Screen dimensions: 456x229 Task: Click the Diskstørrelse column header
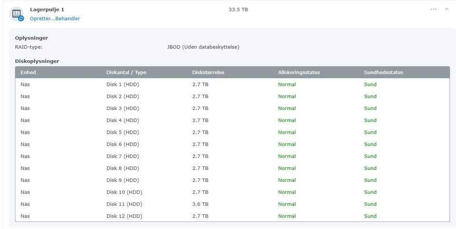tap(208, 73)
